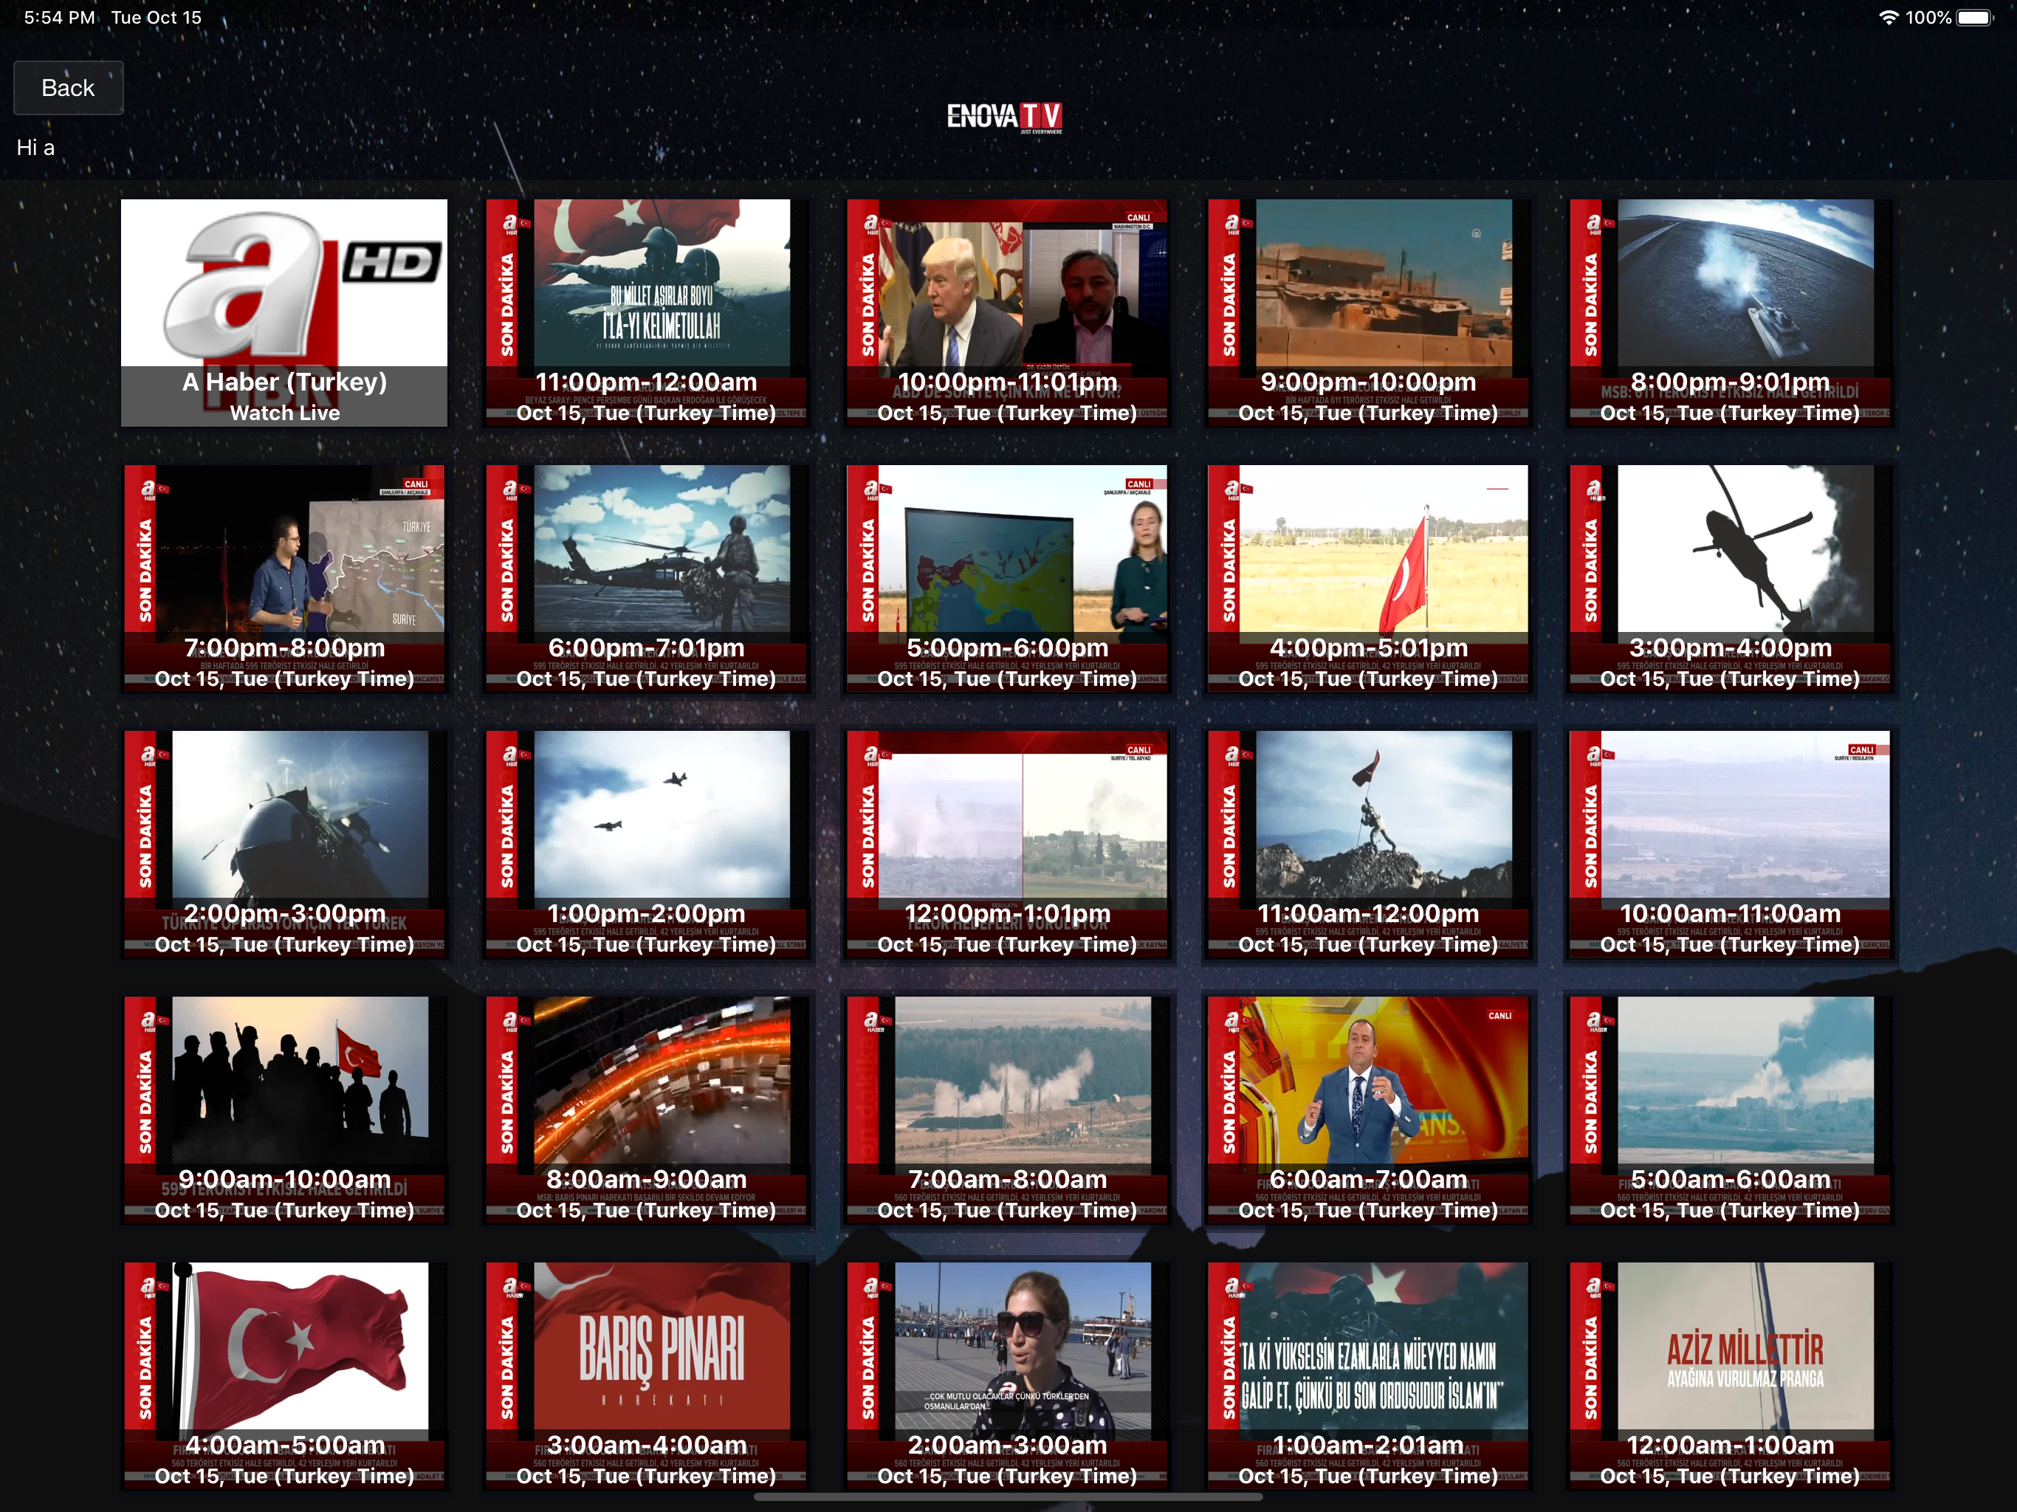The width and height of the screenshot is (2017, 1512).
Task: Play the 7:00pm-8:00pm recording
Action: (x=284, y=579)
